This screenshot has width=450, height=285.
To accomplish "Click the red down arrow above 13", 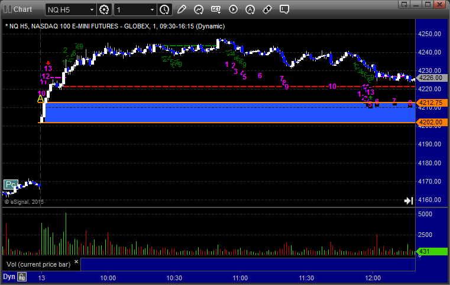I will coord(48,63).
